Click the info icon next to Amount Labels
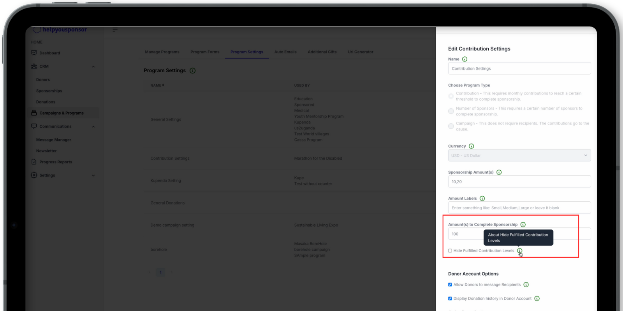Viewport: 623px width, 311px height. coord(482,198)
